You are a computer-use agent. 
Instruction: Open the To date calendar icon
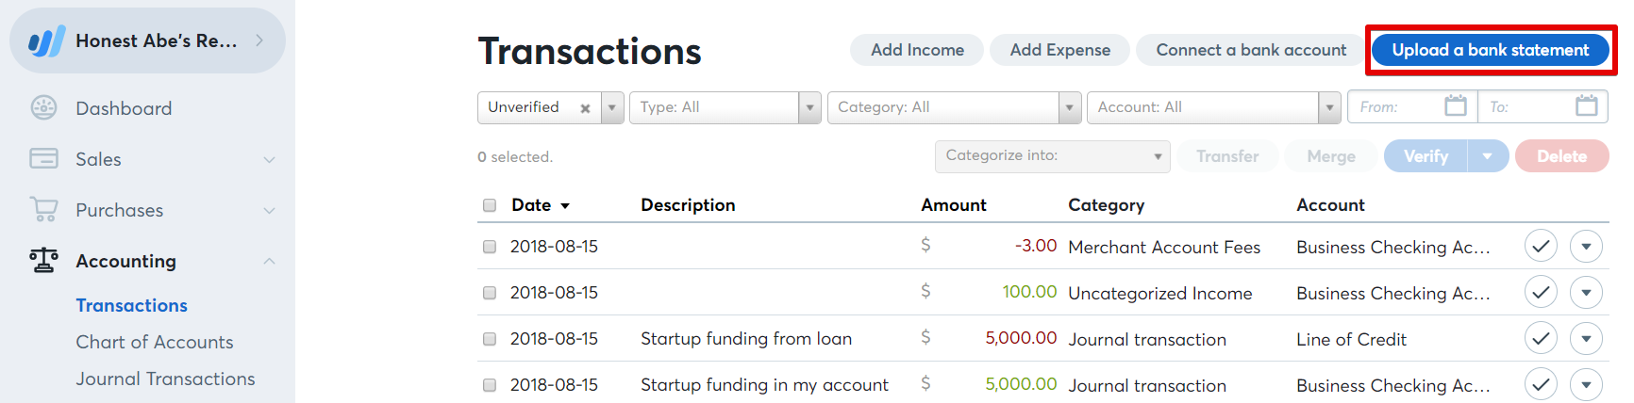pyautogui.click(x=1587, y=106)
